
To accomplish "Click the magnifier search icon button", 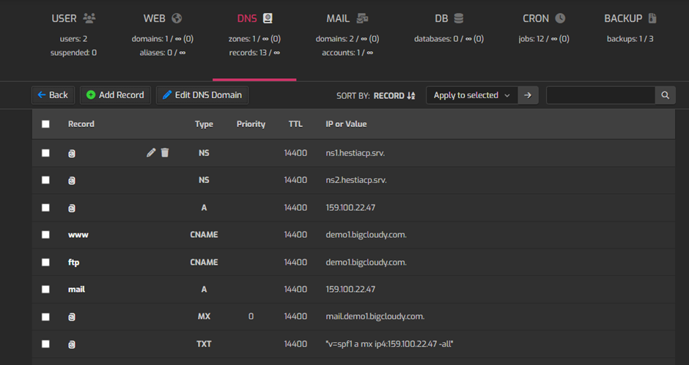I will coord(665,95).
